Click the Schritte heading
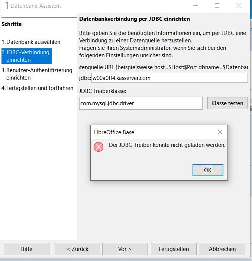This screenshot has width=252, height=261. coord(12,24)
